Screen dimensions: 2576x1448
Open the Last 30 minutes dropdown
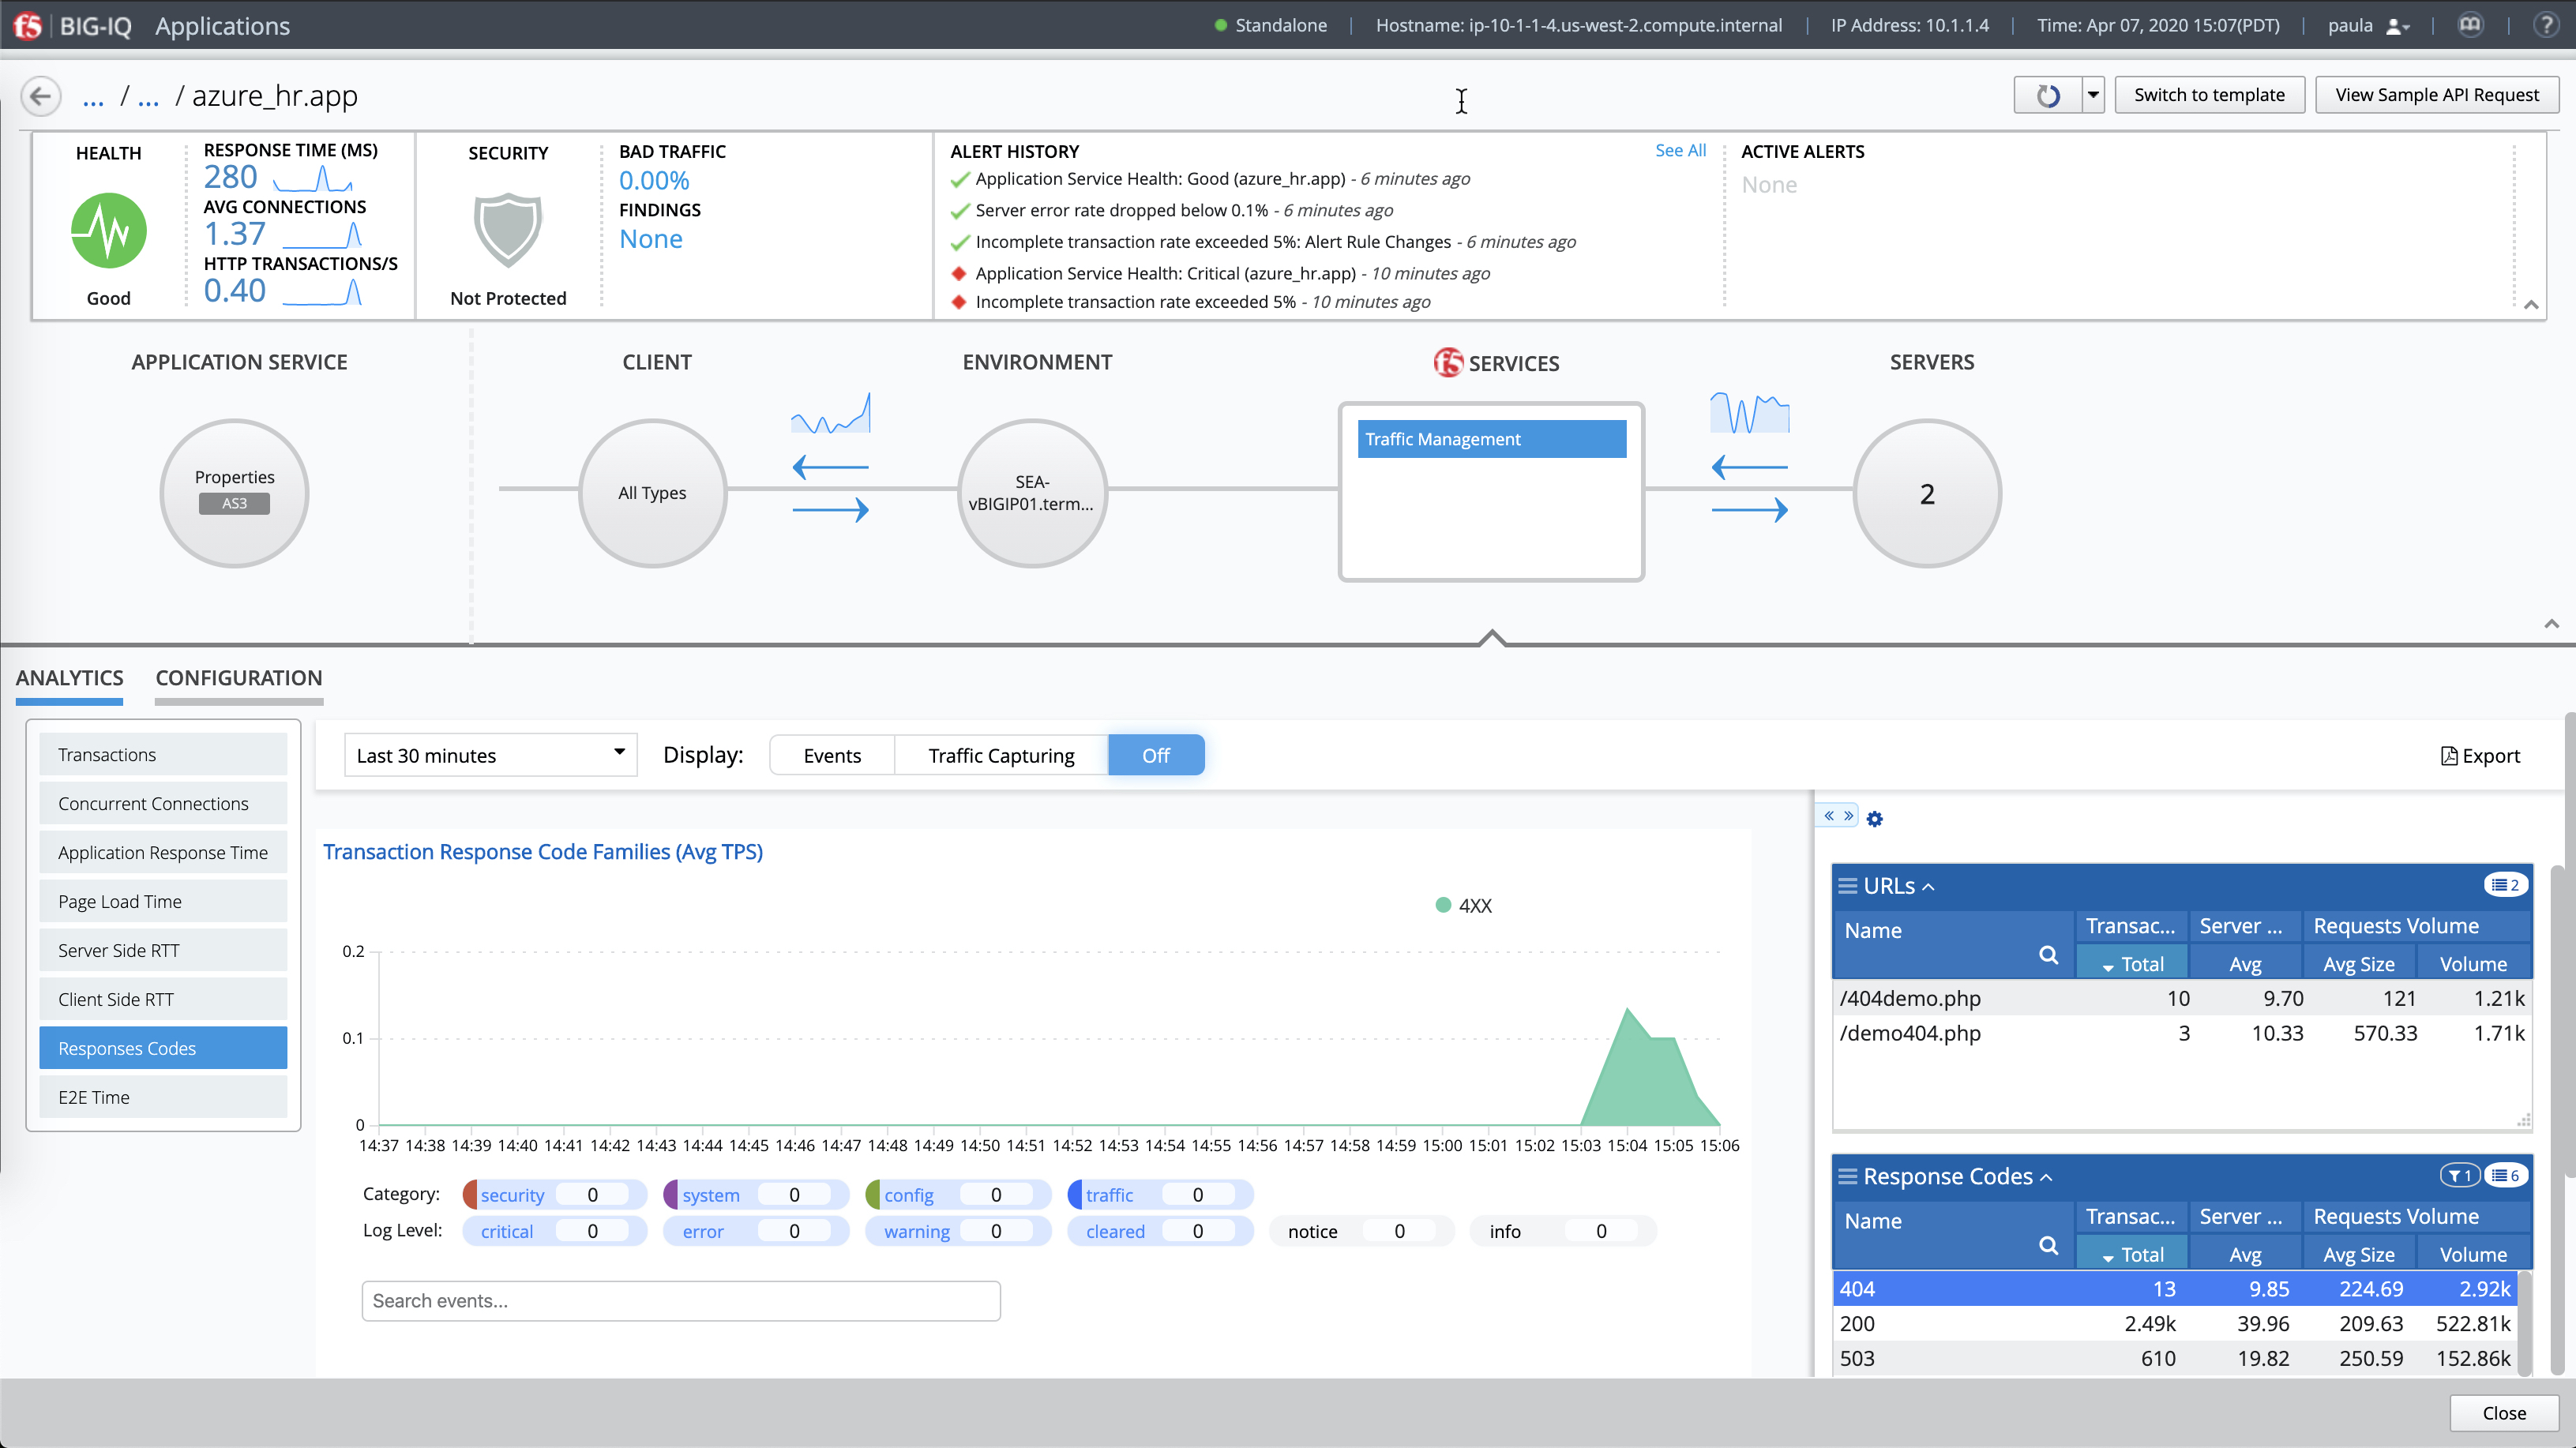tap(490, 756)
